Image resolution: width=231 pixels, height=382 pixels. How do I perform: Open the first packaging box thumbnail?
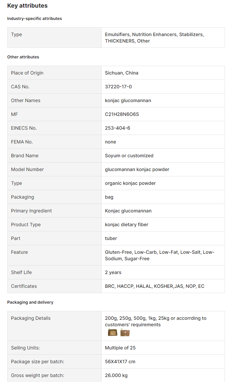(x=112, y=332)
